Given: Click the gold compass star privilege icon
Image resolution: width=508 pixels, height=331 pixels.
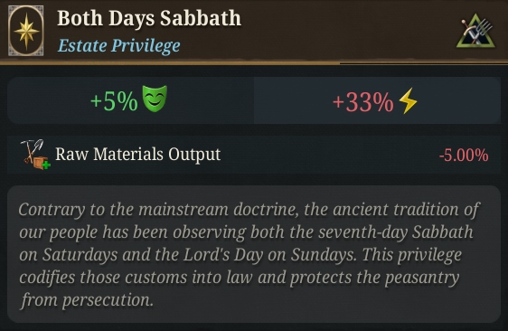Looking at the screenshot, I should click(26, 31).
